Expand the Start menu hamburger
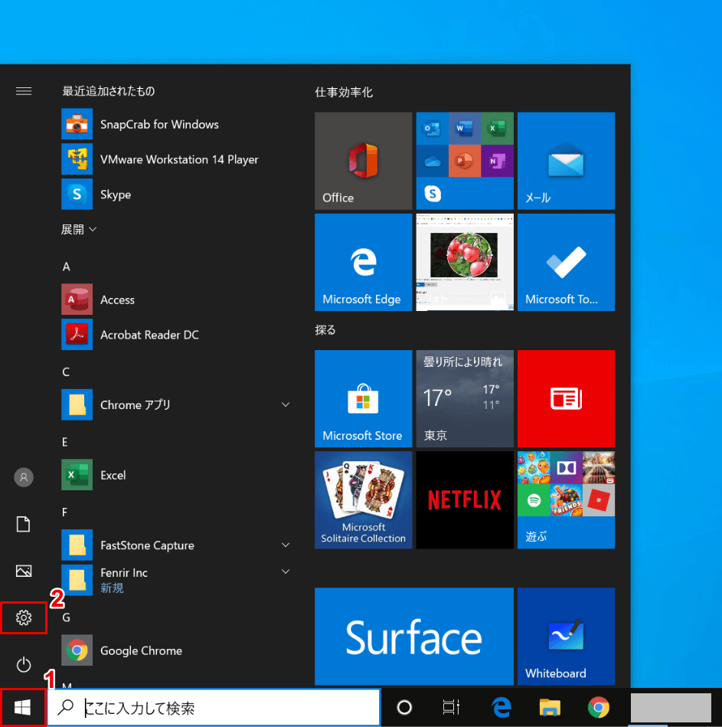 pos(24,91)
